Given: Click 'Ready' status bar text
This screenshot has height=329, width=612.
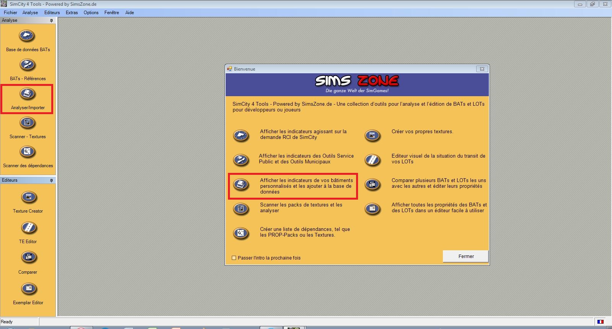Looking at the screenshot, I should pyautogui.click(x=7, y=322).
